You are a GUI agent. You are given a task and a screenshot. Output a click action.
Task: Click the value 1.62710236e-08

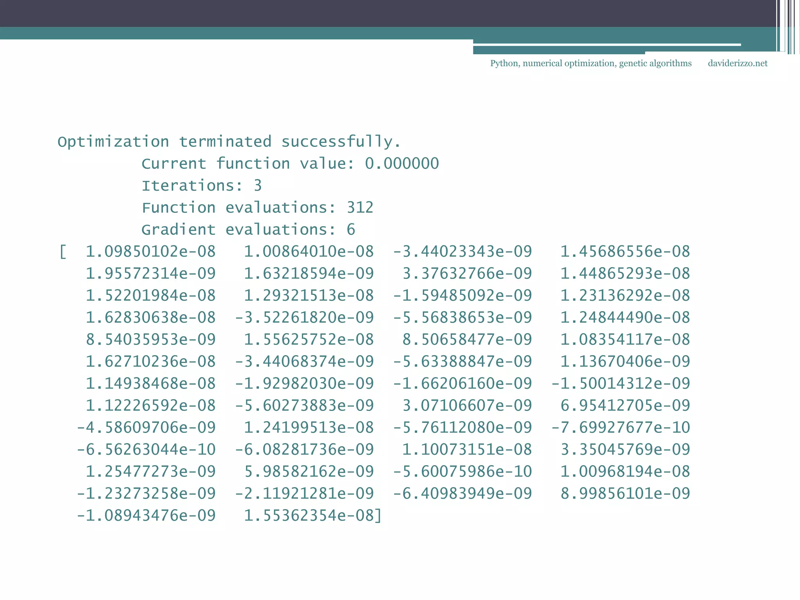pos(151,361)
